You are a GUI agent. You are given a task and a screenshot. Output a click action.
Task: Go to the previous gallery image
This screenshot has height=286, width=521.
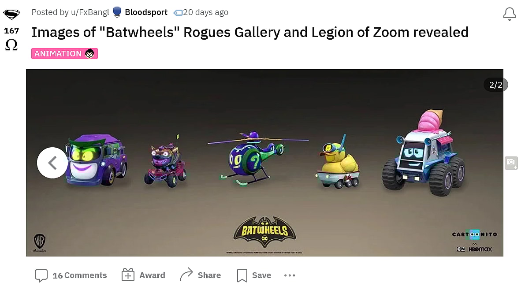click(52, 163)
